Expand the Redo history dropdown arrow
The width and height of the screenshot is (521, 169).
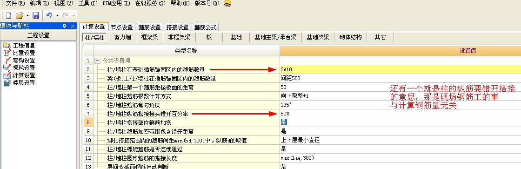pos(73,15)
